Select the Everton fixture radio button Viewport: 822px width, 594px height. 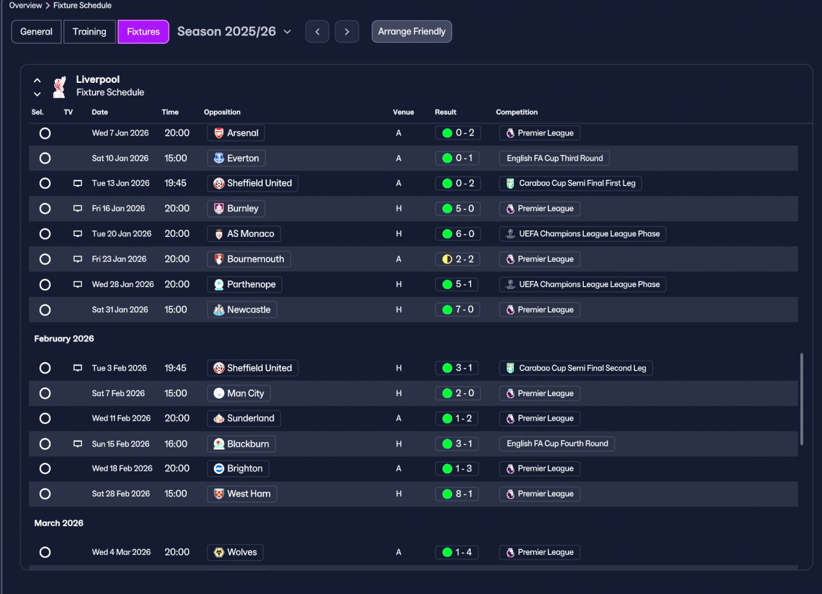click(x=45, y=158)
